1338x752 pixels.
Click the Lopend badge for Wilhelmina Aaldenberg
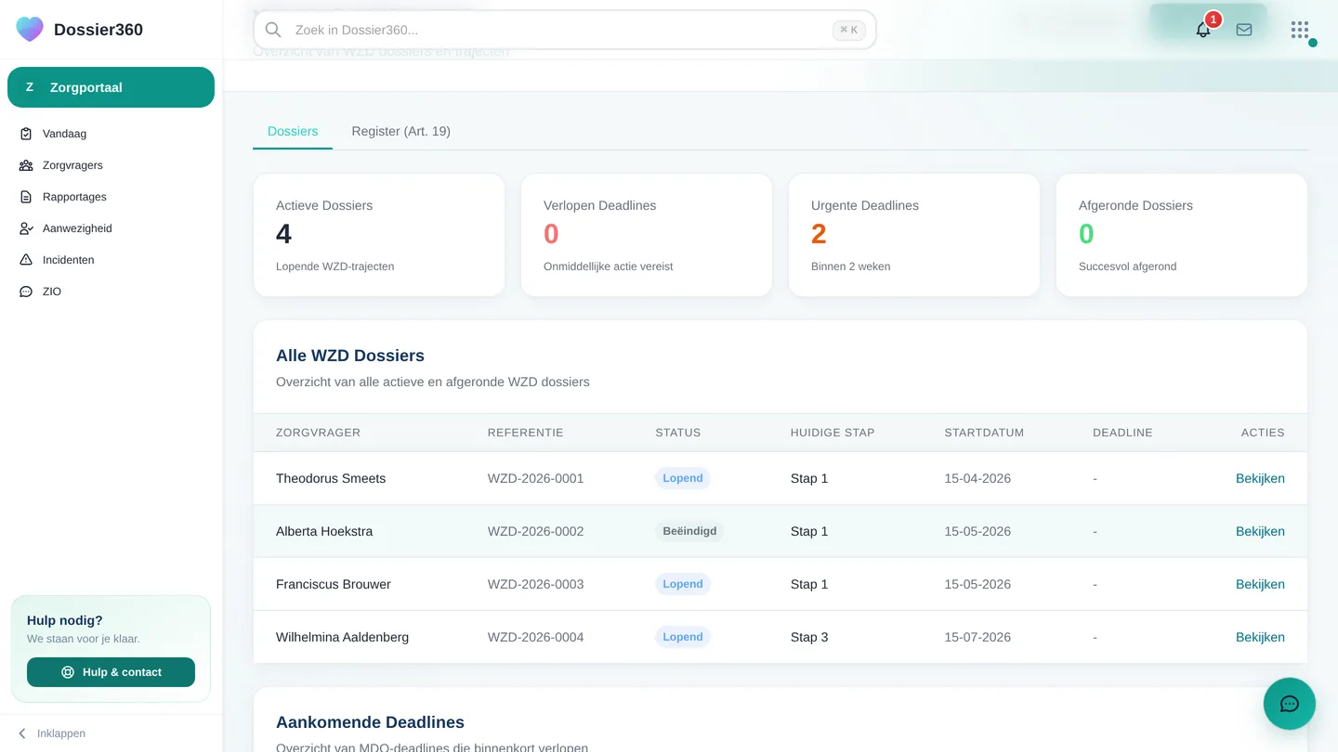pos(683,637)
